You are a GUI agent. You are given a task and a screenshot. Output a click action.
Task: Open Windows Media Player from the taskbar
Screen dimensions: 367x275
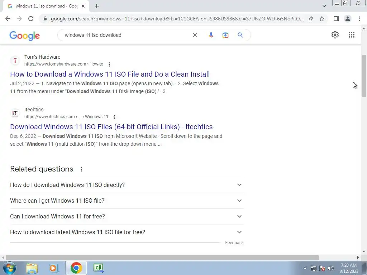coord(53,268)
